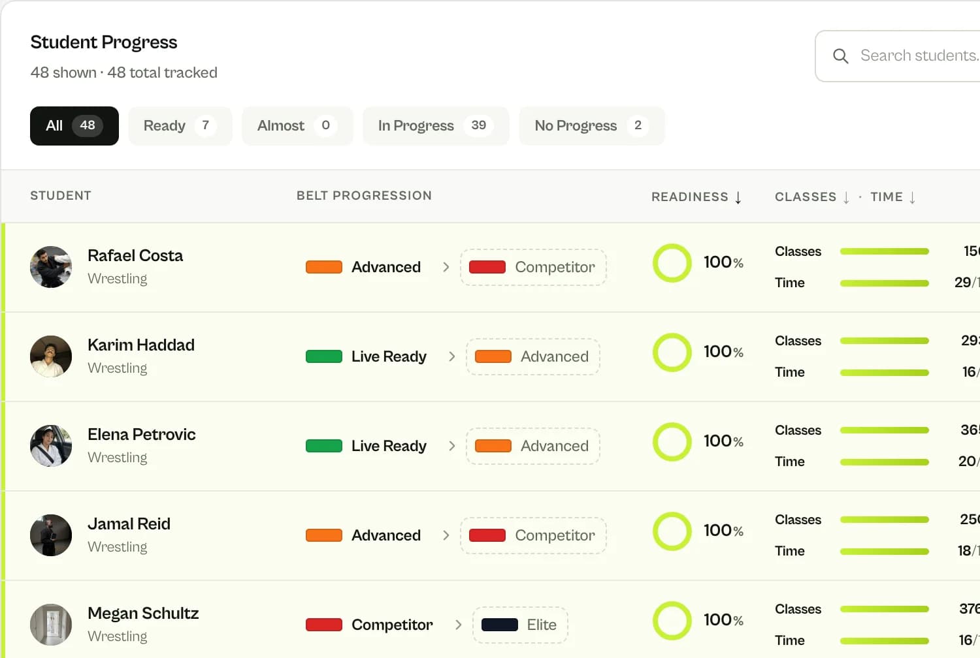Sort by Classes column header

click(x=812, y=197)
